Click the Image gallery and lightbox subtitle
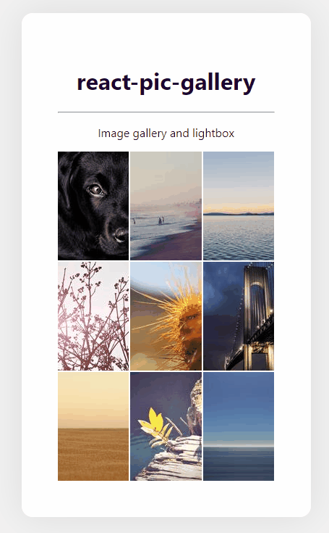Screen dimensions: 329x533 click(x=166, y=133)
